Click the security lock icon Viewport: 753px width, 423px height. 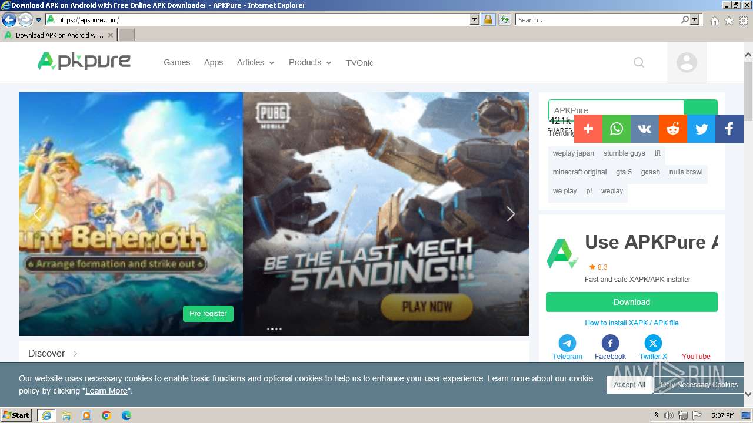tap(488, 20)
